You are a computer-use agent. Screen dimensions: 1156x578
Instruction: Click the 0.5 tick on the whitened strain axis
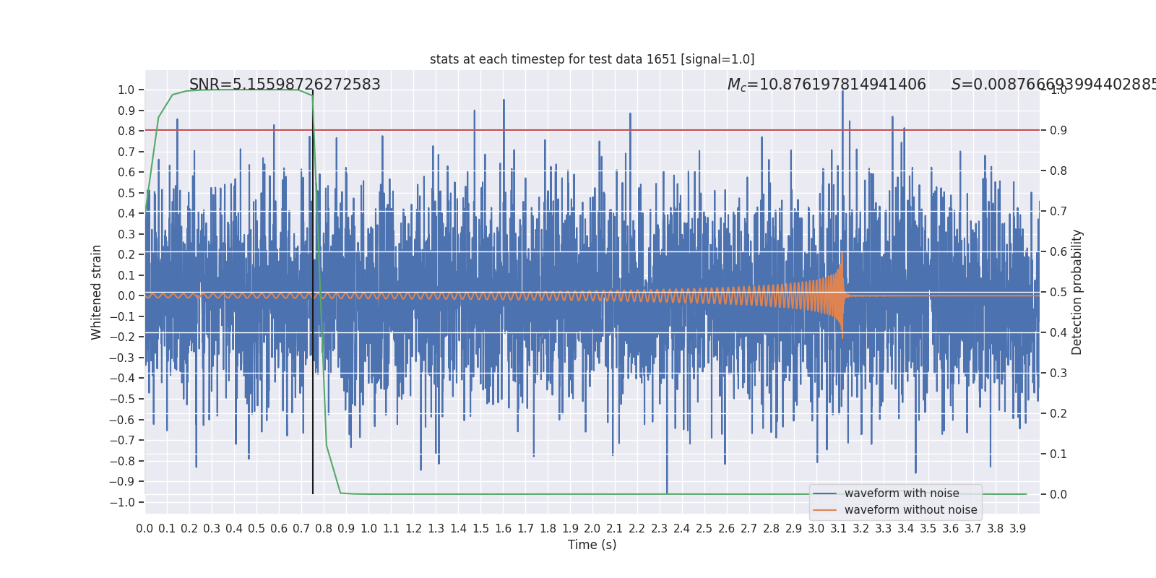point(126,193)
